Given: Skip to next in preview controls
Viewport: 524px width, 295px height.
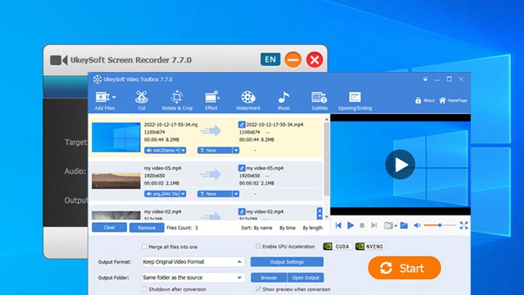Looking at the screenshot, I should tap(374, 226).
